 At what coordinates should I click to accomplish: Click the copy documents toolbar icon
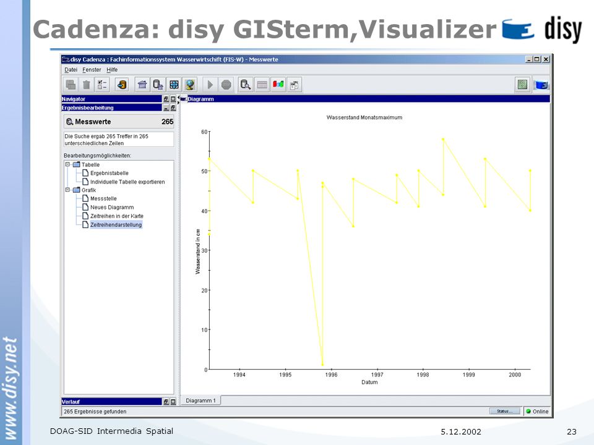pyautogui.click(x=295, y=85)
